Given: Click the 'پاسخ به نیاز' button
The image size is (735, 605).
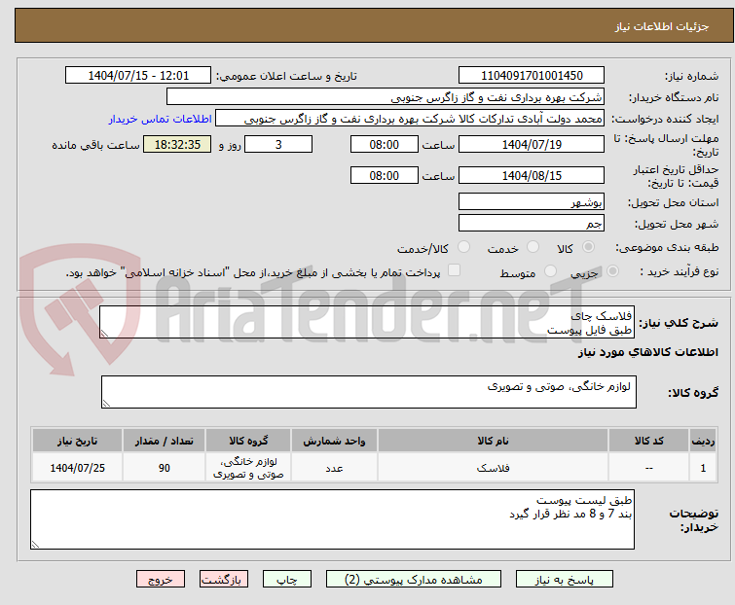Looking at the screenshot, I should point(565,579).
